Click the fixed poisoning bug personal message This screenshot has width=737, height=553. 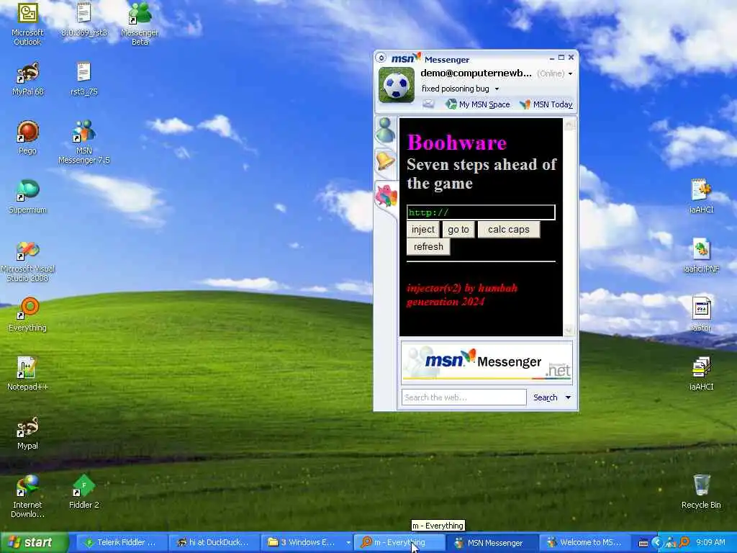456,89
